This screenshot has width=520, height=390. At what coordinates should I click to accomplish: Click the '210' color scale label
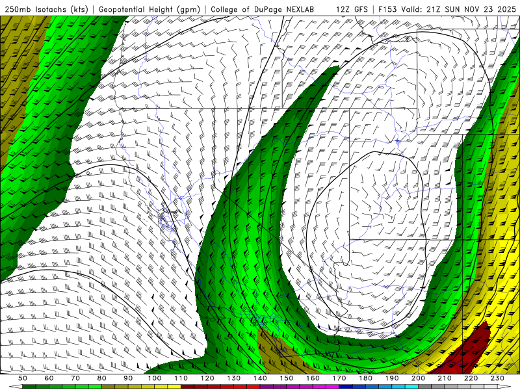445,378
